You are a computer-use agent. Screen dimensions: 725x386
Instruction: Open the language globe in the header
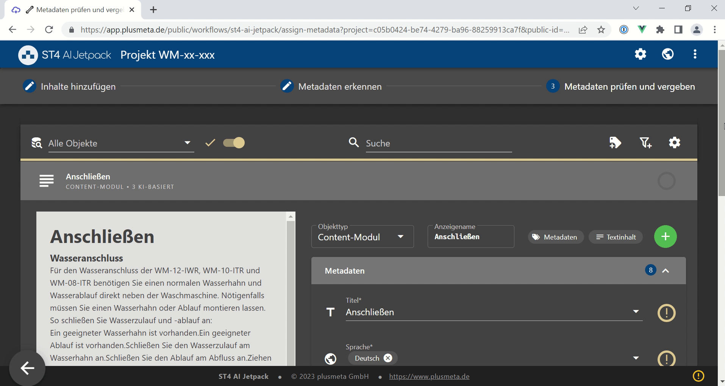[x=668, y=54]
